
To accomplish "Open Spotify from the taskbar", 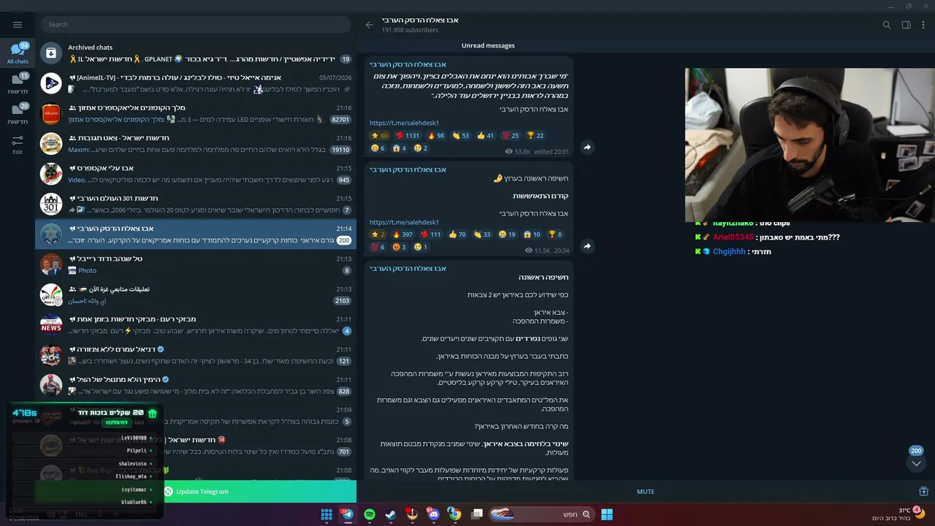I will pos(370,514).
